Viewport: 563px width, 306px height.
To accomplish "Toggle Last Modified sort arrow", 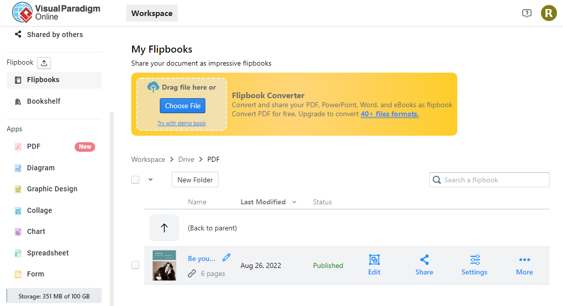I will coord(294,202).
